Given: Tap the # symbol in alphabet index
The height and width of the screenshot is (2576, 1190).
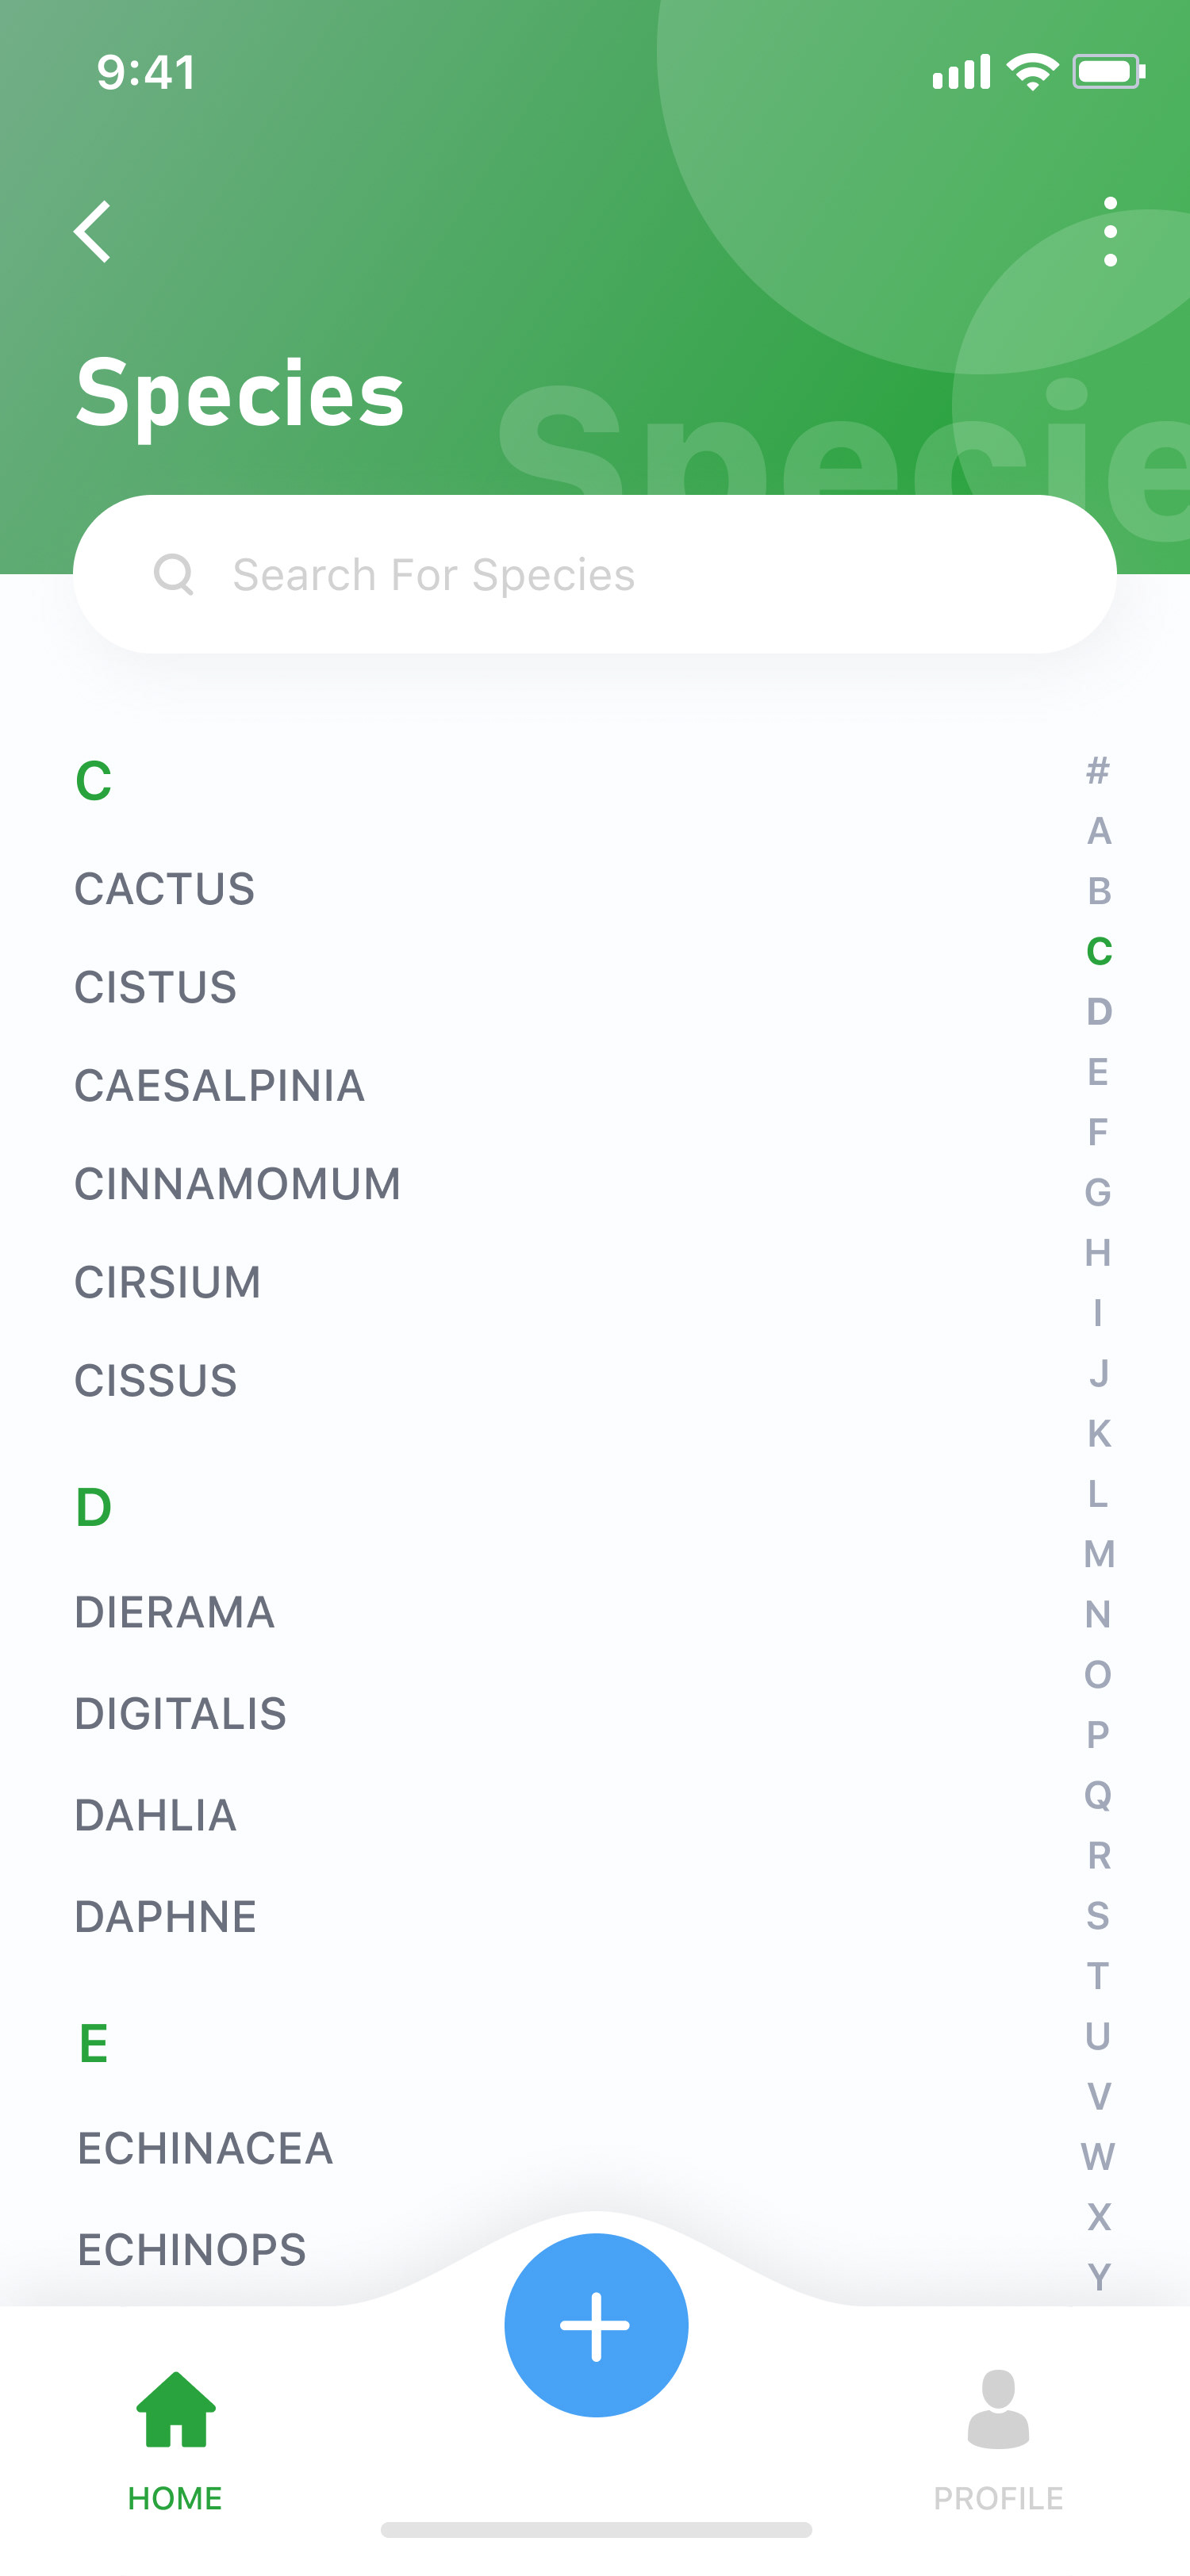Looking at the screenshot, I should click(1098, 771).
